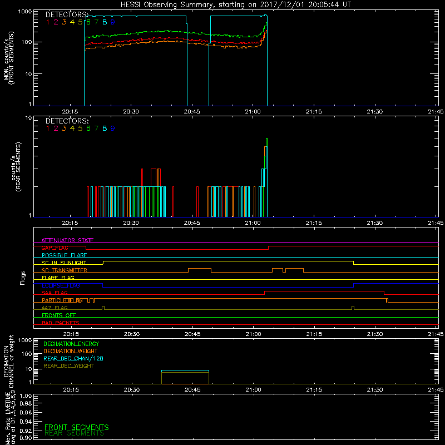This screenshot has width=445, height=445.
Task: Click the cyan REAR_DEC_CHAN step in decimation plot
Action: (x=185, y=370)
